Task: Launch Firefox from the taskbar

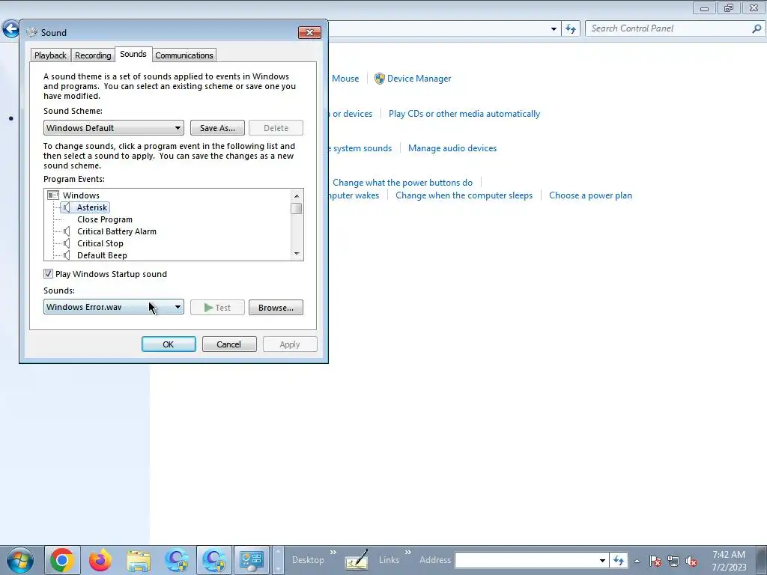Action: (x=100, y=560)
